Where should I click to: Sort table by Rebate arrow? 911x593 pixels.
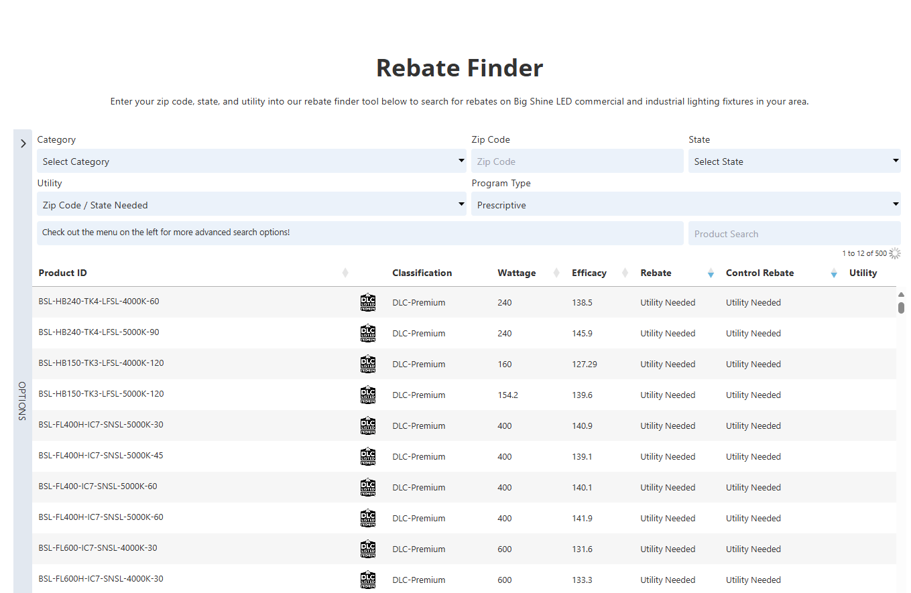click(711, 273)
